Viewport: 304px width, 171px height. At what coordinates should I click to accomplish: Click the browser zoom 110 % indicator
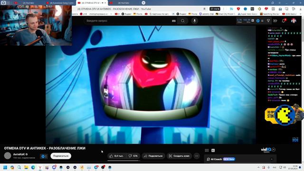215,9
